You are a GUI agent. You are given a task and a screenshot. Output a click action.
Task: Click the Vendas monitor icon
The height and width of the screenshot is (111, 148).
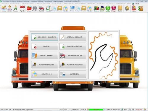72,9
